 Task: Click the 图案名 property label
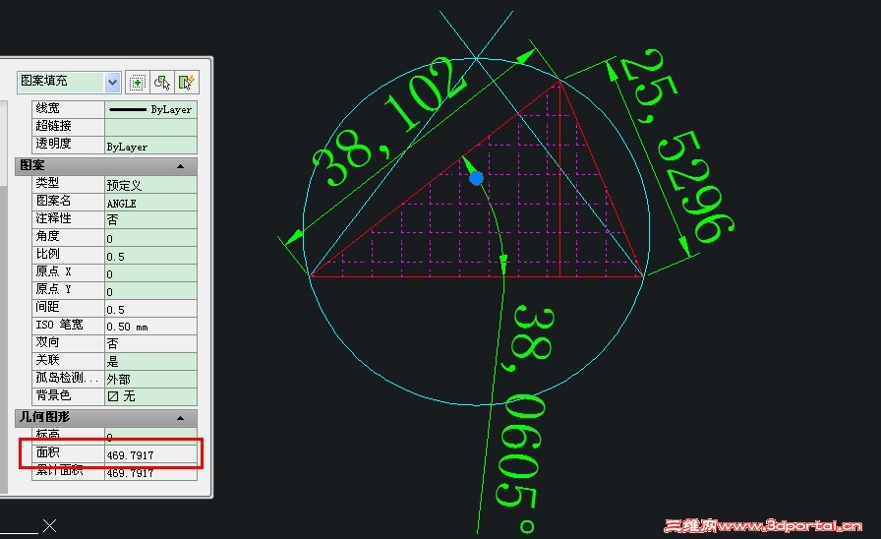[x=53, y=201]
